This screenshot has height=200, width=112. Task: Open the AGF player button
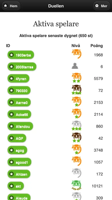click(17, 138)
